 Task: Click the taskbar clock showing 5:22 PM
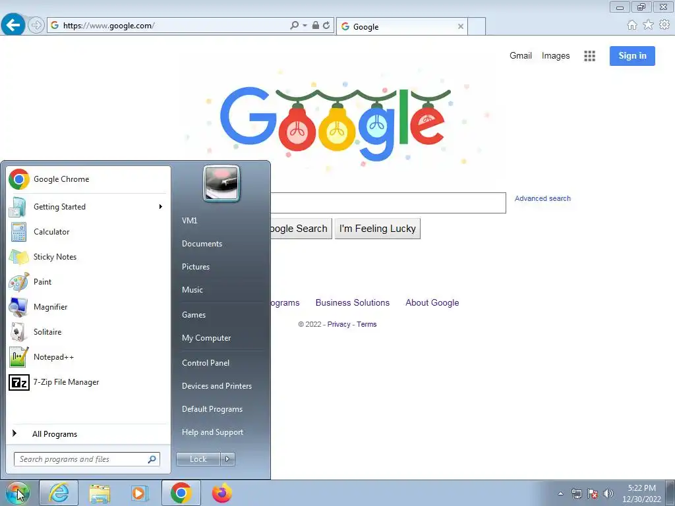pyautogui.click(x=641, y=493)
